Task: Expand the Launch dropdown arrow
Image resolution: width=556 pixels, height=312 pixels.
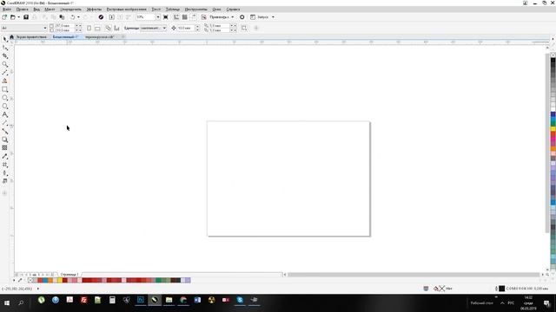Action: point(273,17)
